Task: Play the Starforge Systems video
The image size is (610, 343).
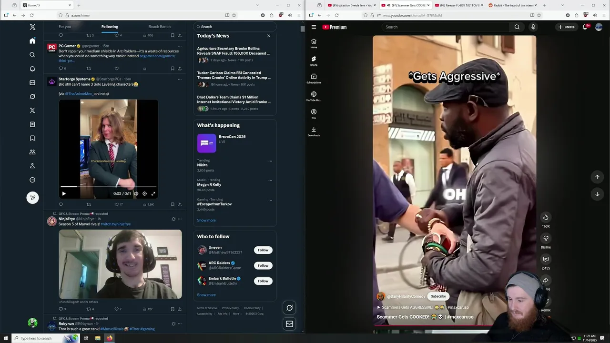Action: point(64,194)
